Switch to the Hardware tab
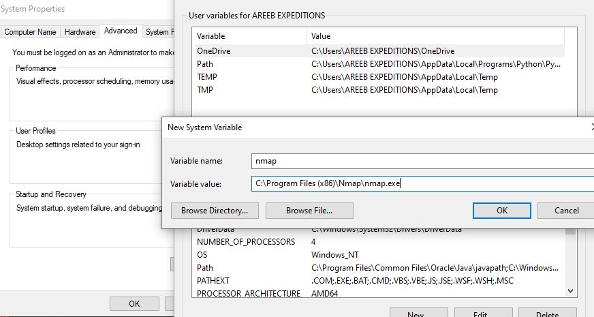594x317 pixels. [x=80, y=32]
